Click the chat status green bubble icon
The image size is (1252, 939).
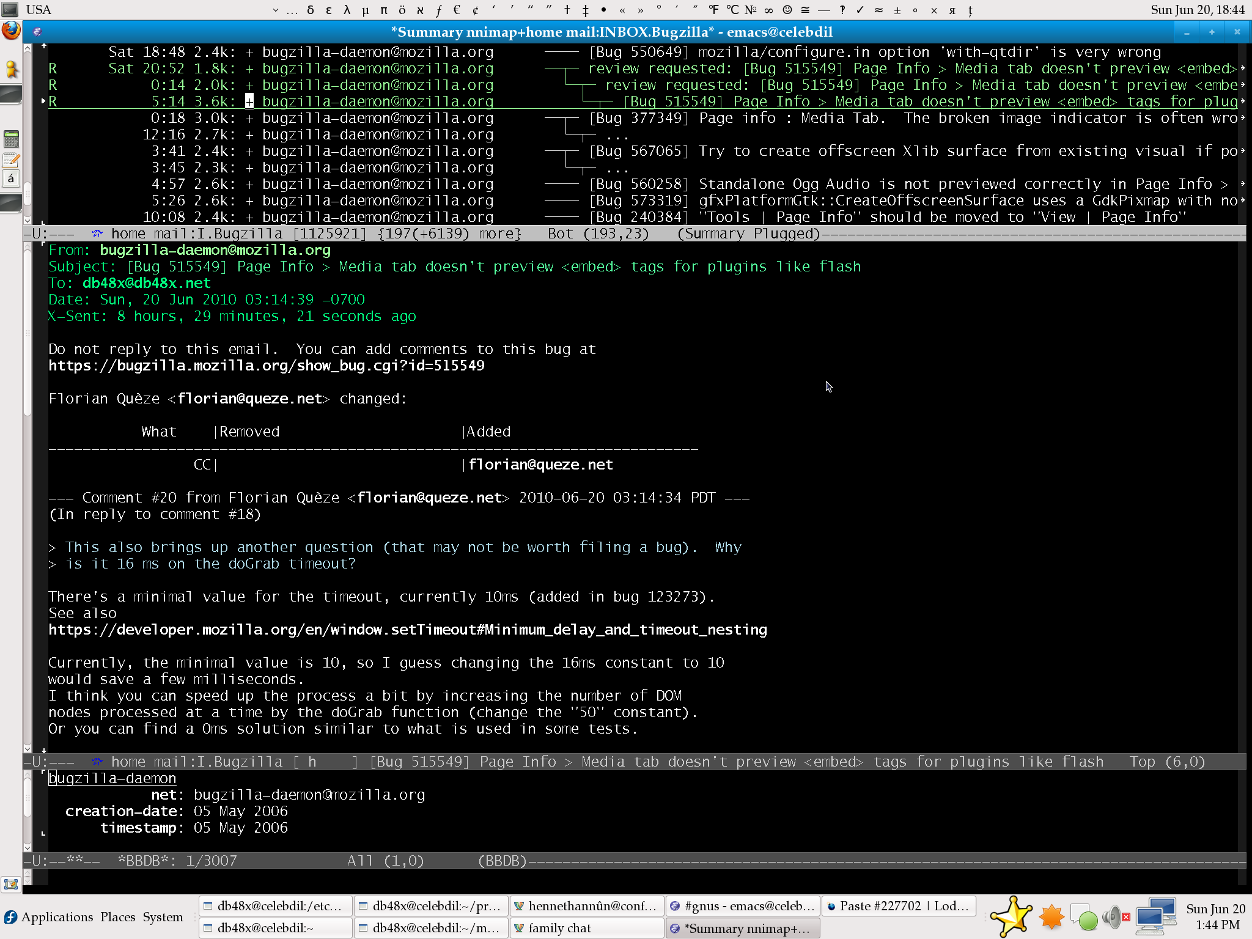tap(1085, 918)
